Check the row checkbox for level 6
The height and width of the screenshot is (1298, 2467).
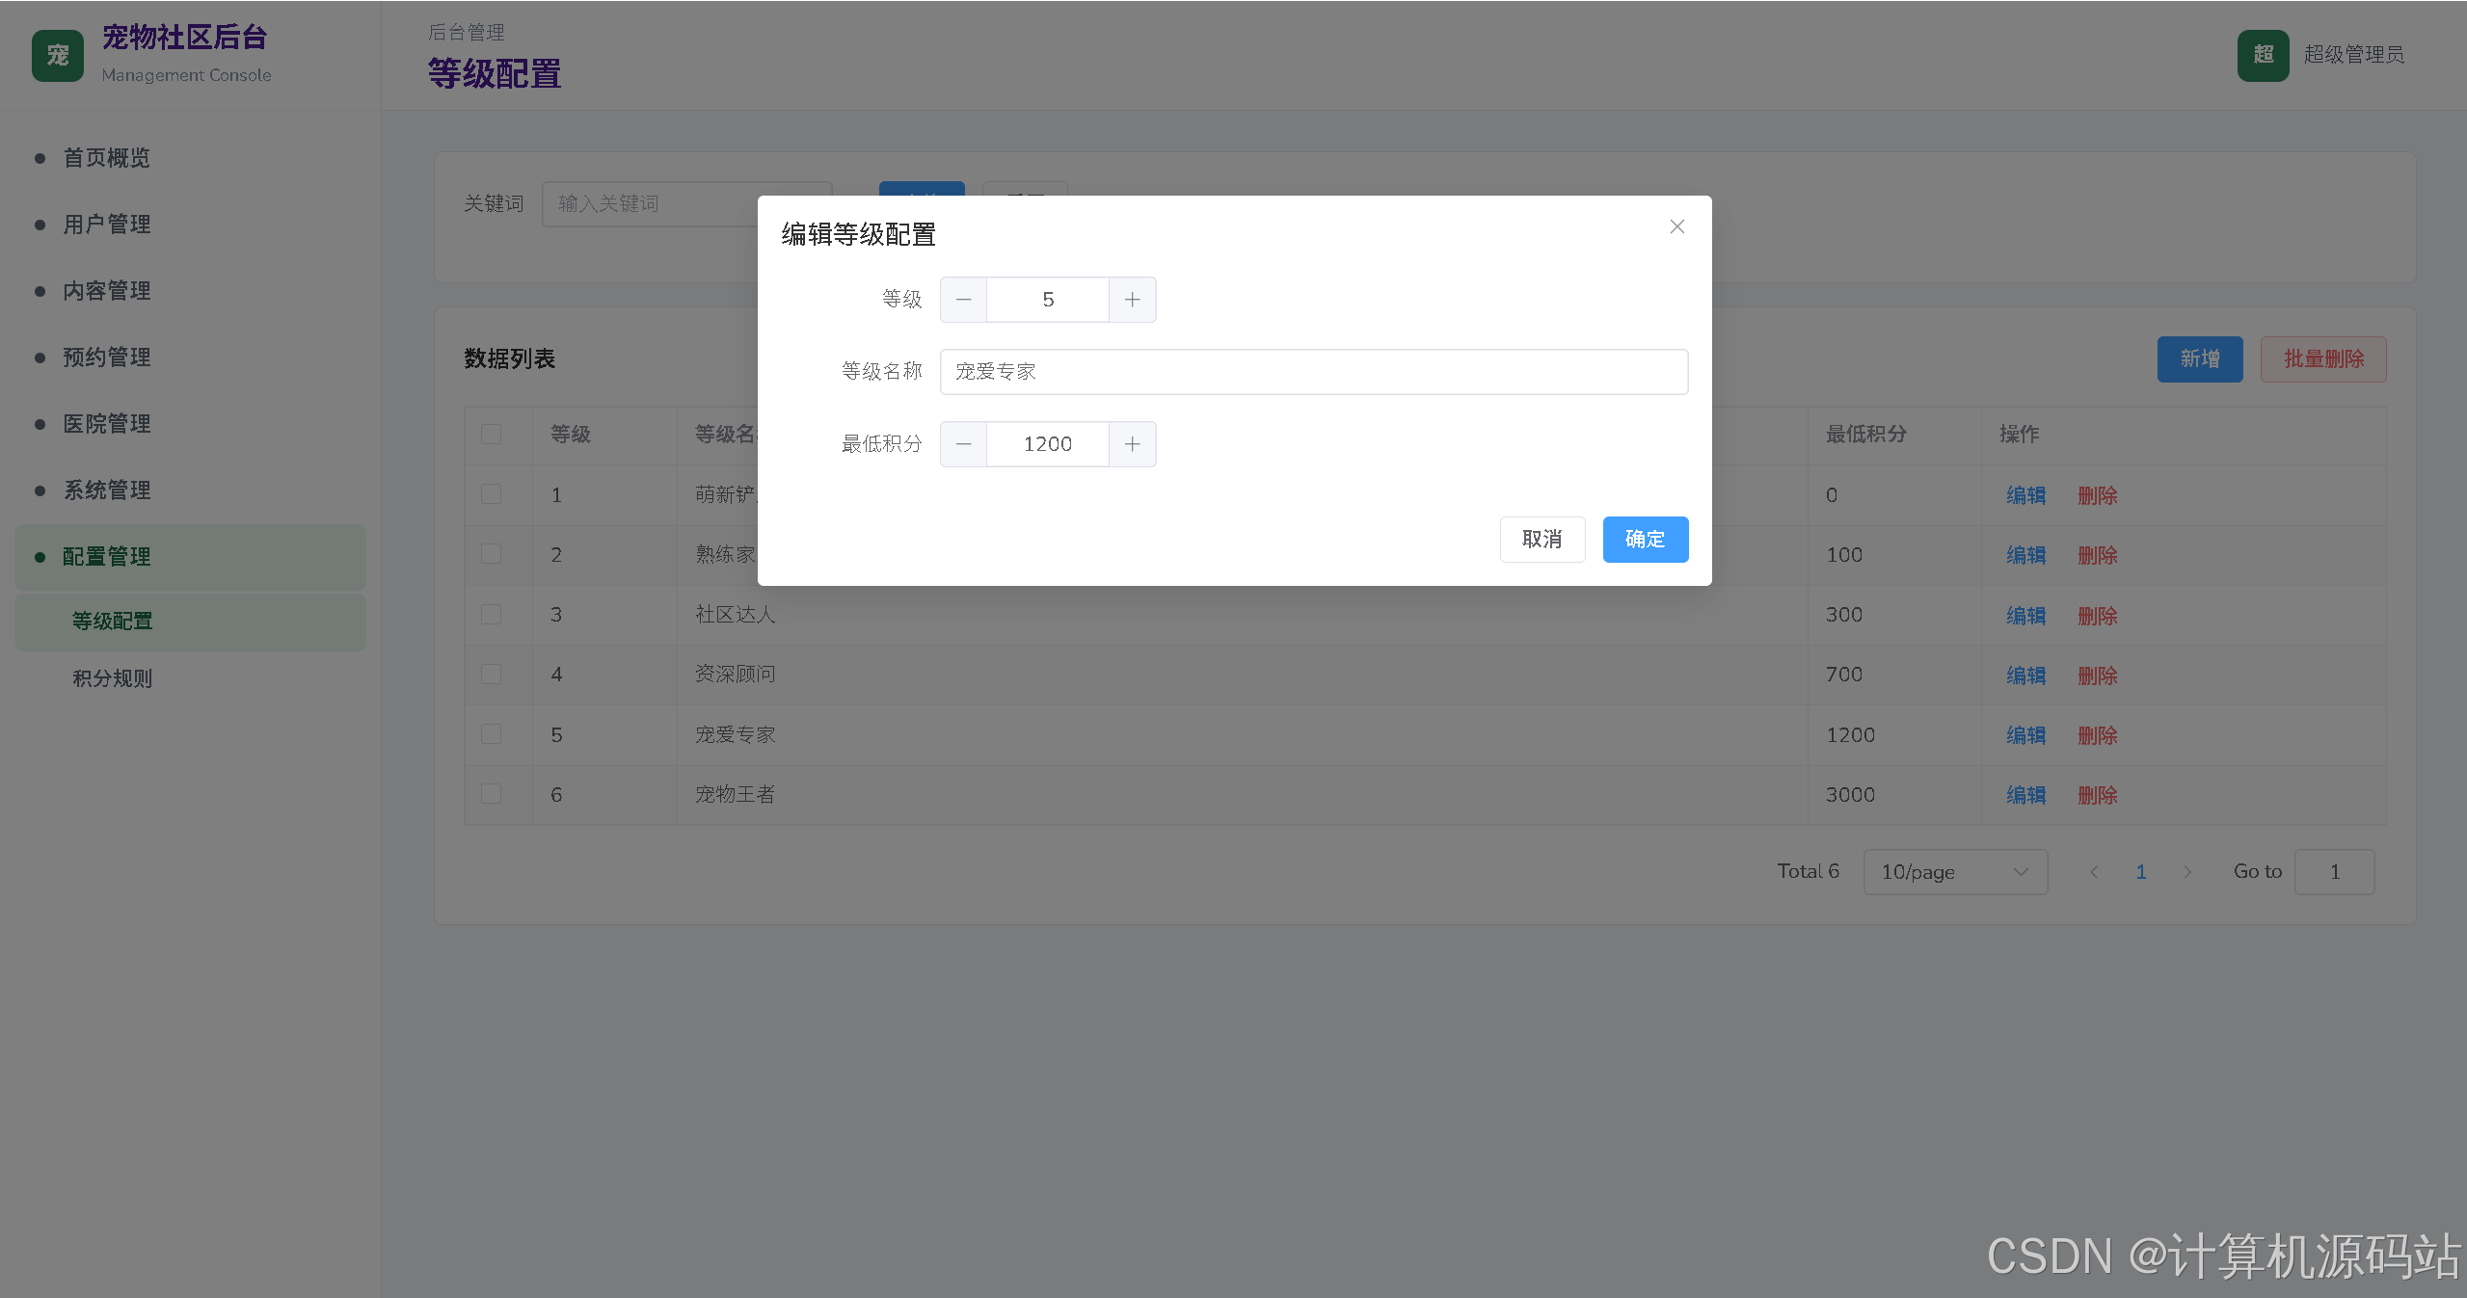491,794
